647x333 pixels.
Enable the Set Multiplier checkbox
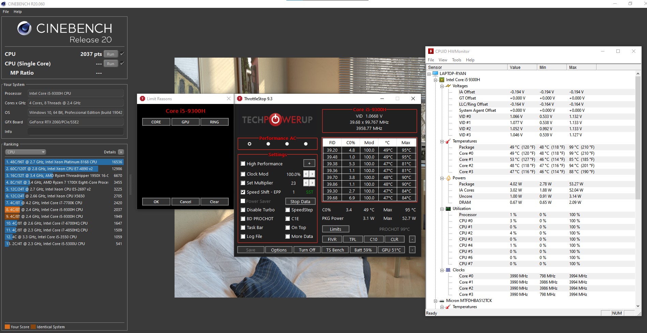pos(243,183)
